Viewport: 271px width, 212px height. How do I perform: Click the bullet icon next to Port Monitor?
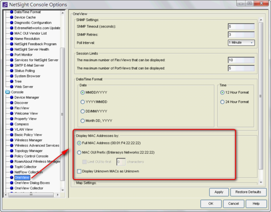12,55
